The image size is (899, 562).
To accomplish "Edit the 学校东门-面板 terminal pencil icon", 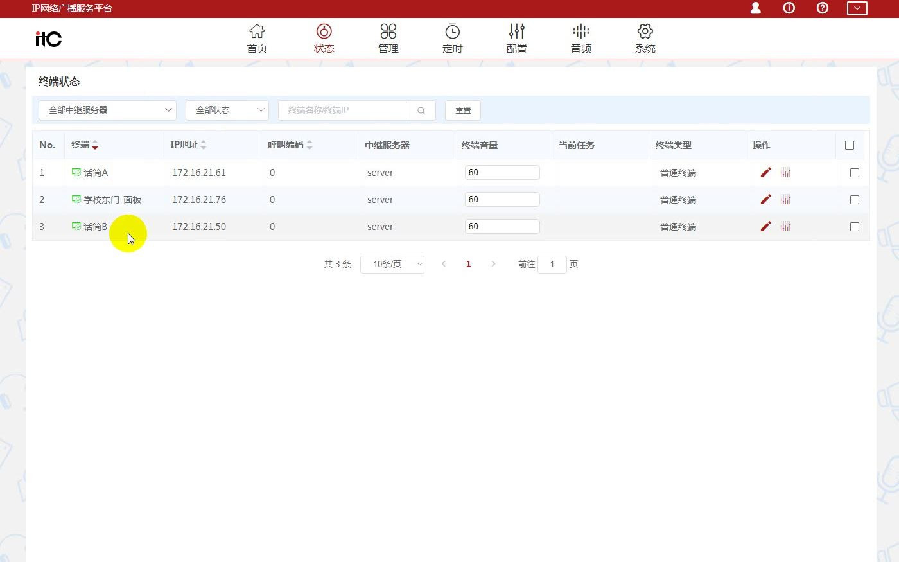I will point(765,199).
